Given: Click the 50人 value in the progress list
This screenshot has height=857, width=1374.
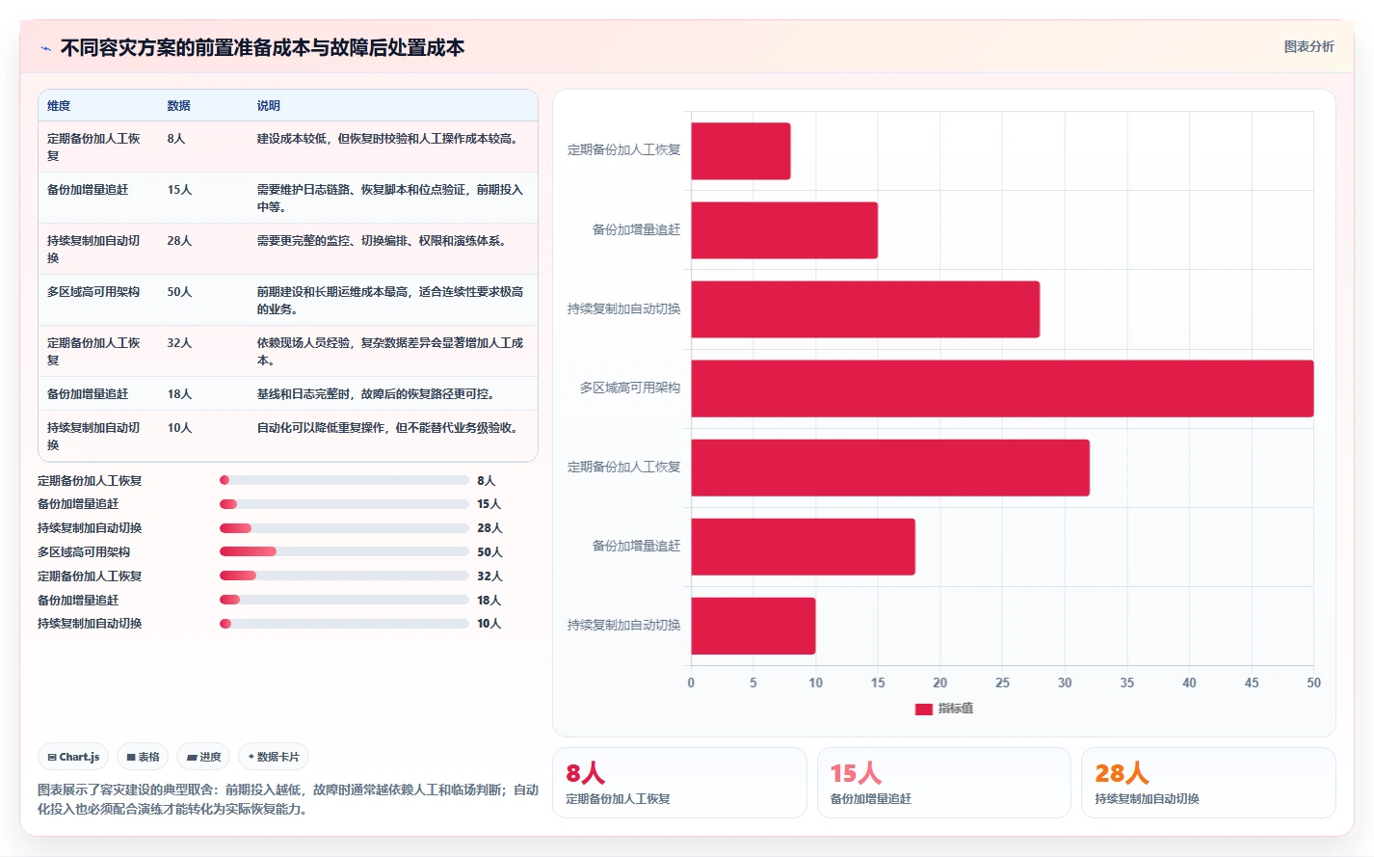Looking at the screenshot, I should pyautogui.click(x=489, y=552).
